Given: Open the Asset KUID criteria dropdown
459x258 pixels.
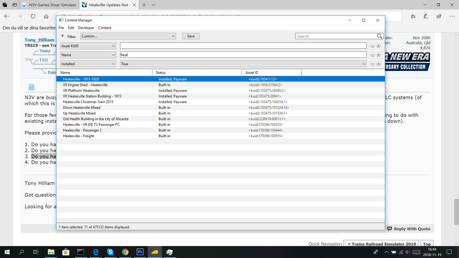Looking at the screenshot, I should pyautogui.click(x=88, y=46).
